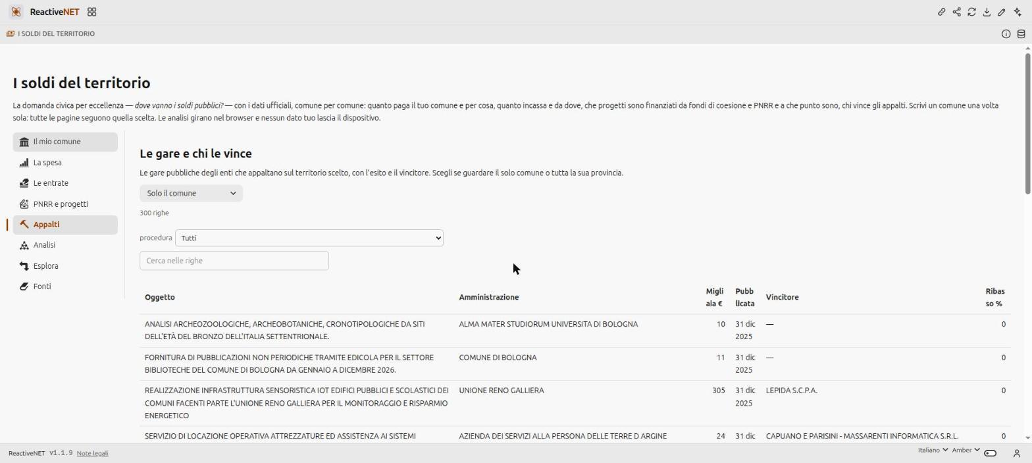Click the bank icon of Il mio comune

[x=24, y=142]
